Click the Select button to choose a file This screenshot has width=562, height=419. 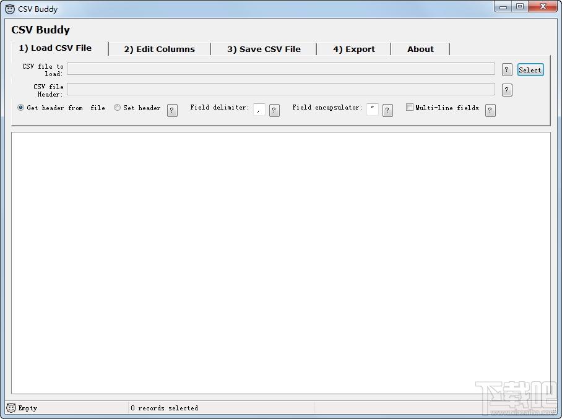coord(530,70)
